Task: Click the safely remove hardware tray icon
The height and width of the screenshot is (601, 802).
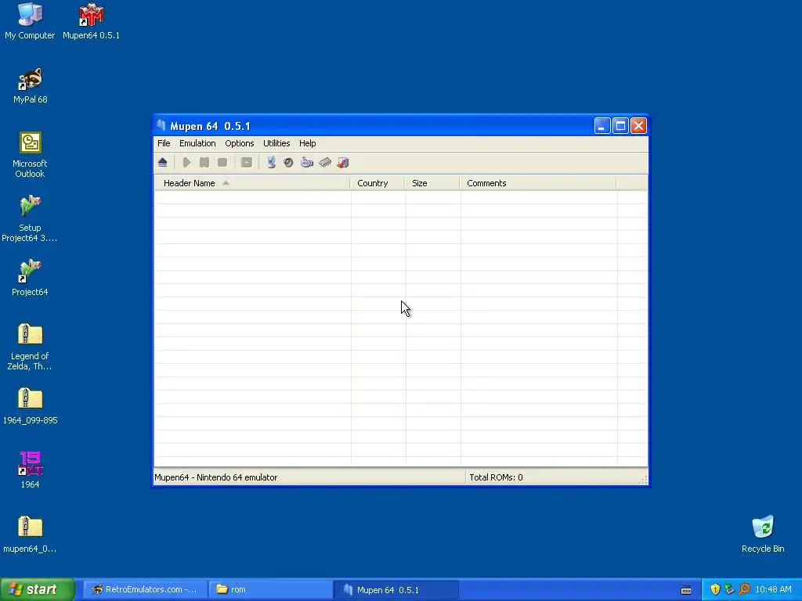Action: 729,589
